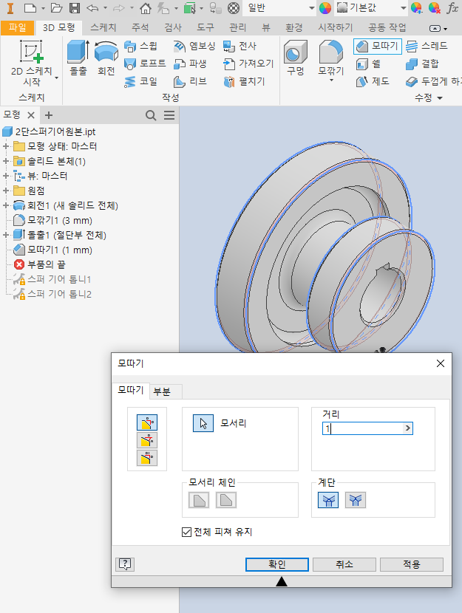Expand the 원점 folder node
This screenshot has height=613, width=462.
tap(5, 191)
